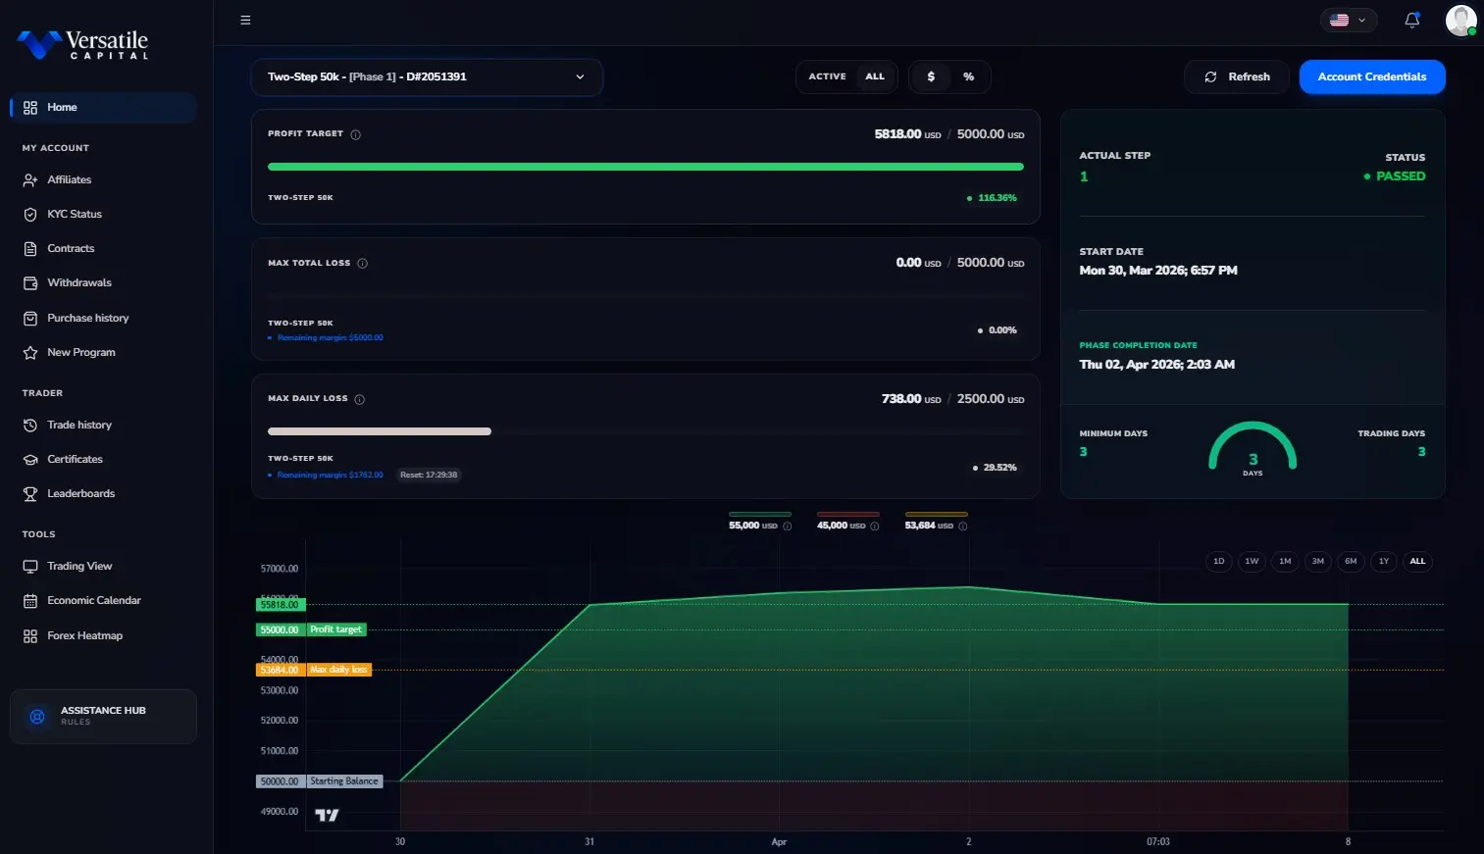The height and width of the screenshot is (854, 1484).
Task: Open Affiliates page
Action: (69, 180)
